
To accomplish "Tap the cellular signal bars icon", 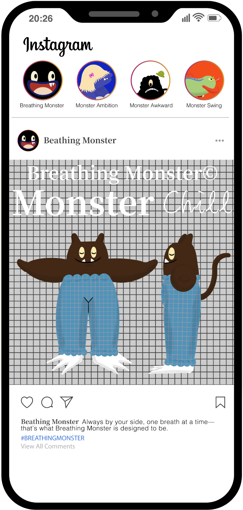I will click(x=186, y=18).
